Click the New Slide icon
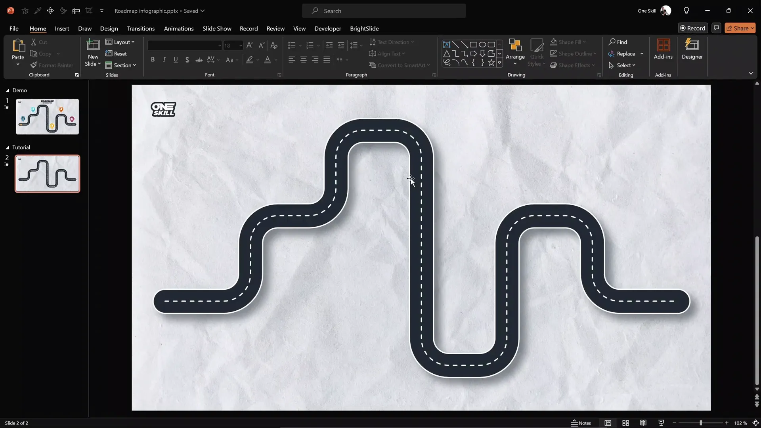Image resolution: width=761 pixels, height=428 pixels. (x=93, y=45)
